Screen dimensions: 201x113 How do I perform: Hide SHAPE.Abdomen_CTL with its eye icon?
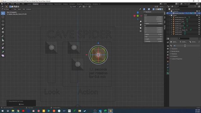pyautogui.click(x=199, y=18)
